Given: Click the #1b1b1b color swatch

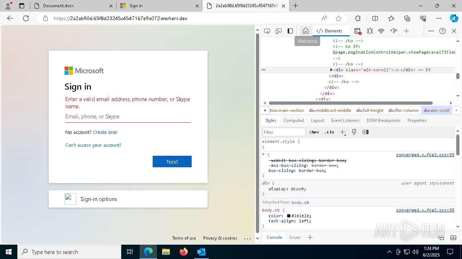Looking at the screenshot, I should click(289, 216).
